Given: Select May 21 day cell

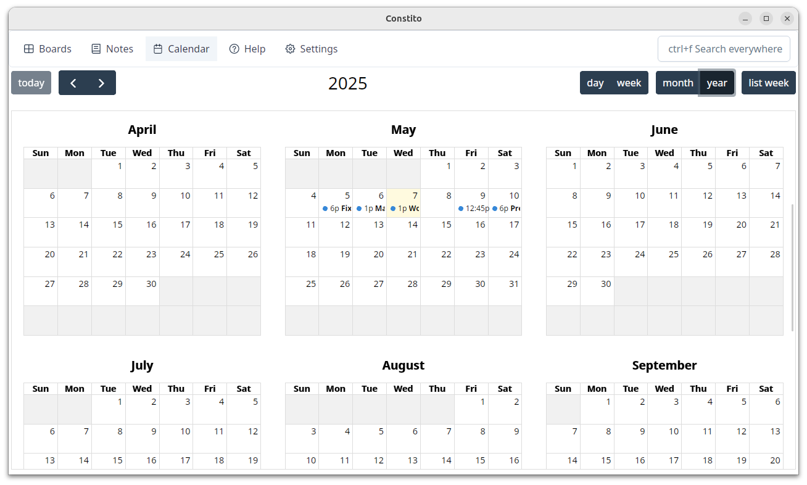Looking at the screenshot, I should pyautogui.click(x=403, y=262).
